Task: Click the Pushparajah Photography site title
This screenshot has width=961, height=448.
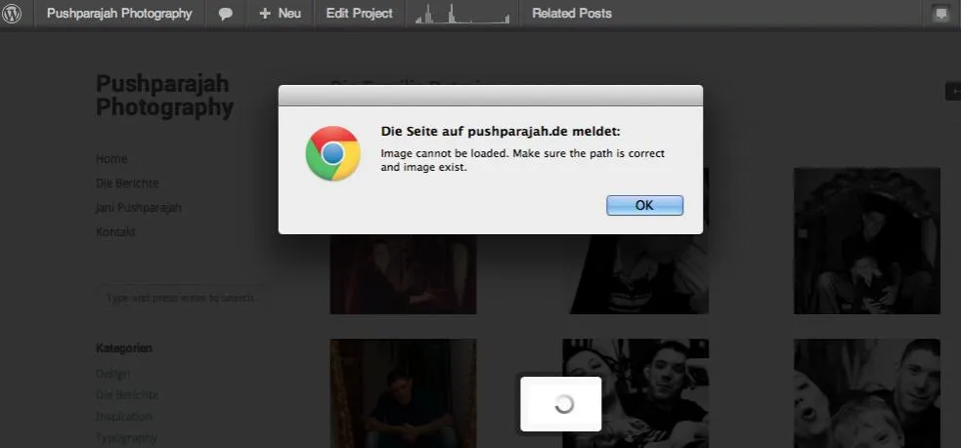Action: point(165,96)
